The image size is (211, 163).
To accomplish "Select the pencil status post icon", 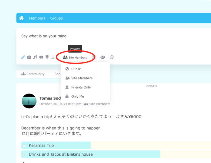I will click(x=23, y=57).
